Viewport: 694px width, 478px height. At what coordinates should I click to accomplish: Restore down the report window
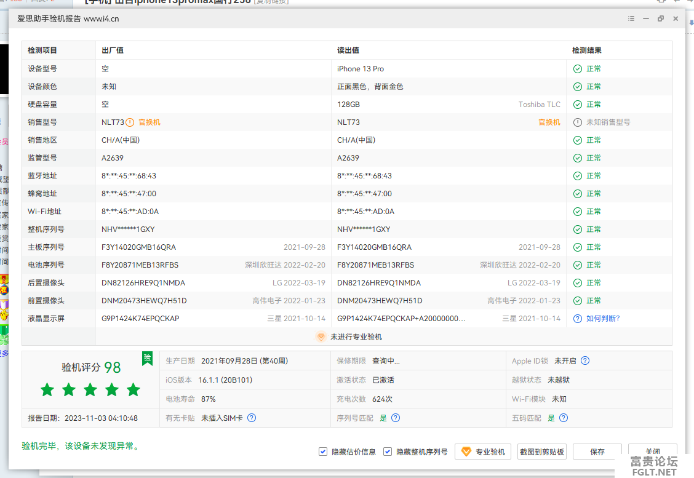point(661,18)
